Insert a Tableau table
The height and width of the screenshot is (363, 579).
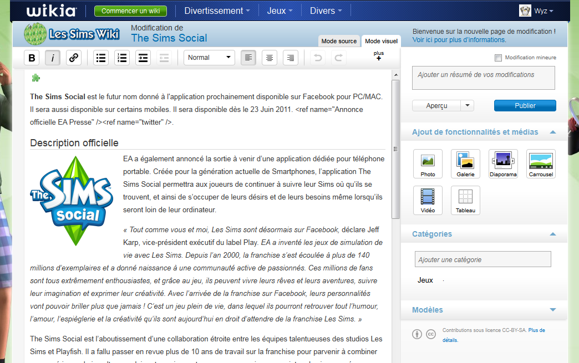pyautogui.click(x=465, y=200)
